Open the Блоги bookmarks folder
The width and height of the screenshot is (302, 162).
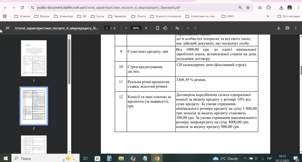click(98, 16)
